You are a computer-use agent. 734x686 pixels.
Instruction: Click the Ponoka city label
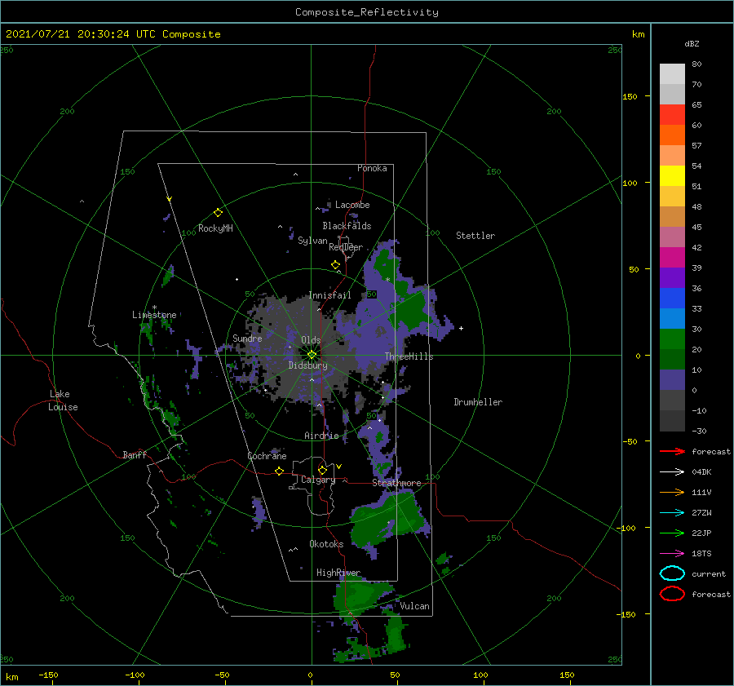coord(372,168)
